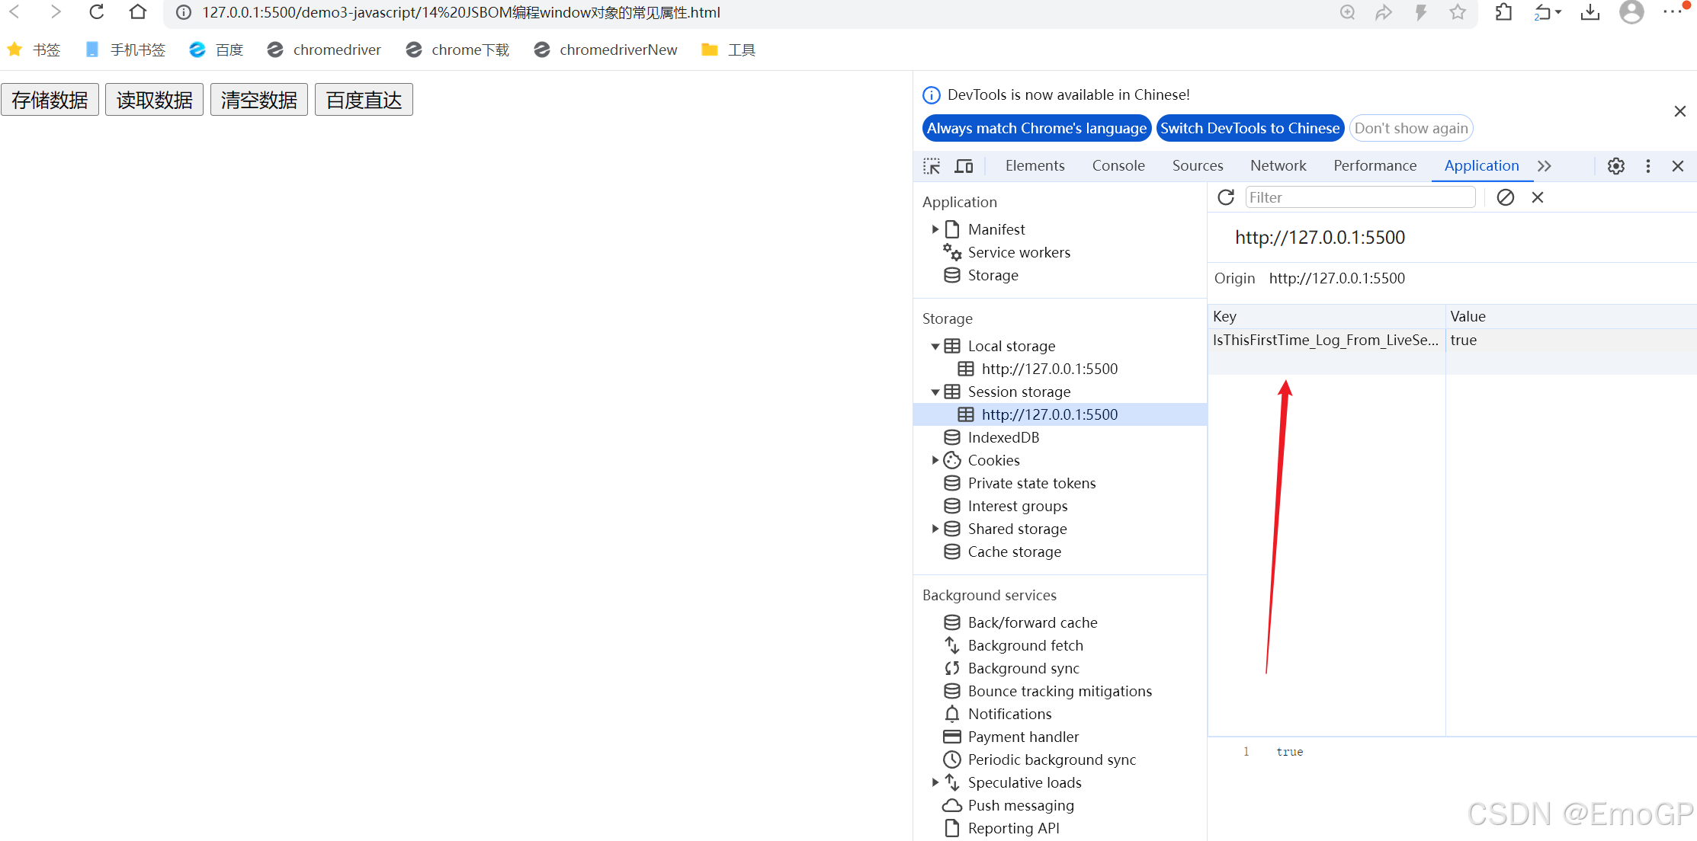
Task: Clear all storage entries circle-slash icon
Action: pos(1505,197)
